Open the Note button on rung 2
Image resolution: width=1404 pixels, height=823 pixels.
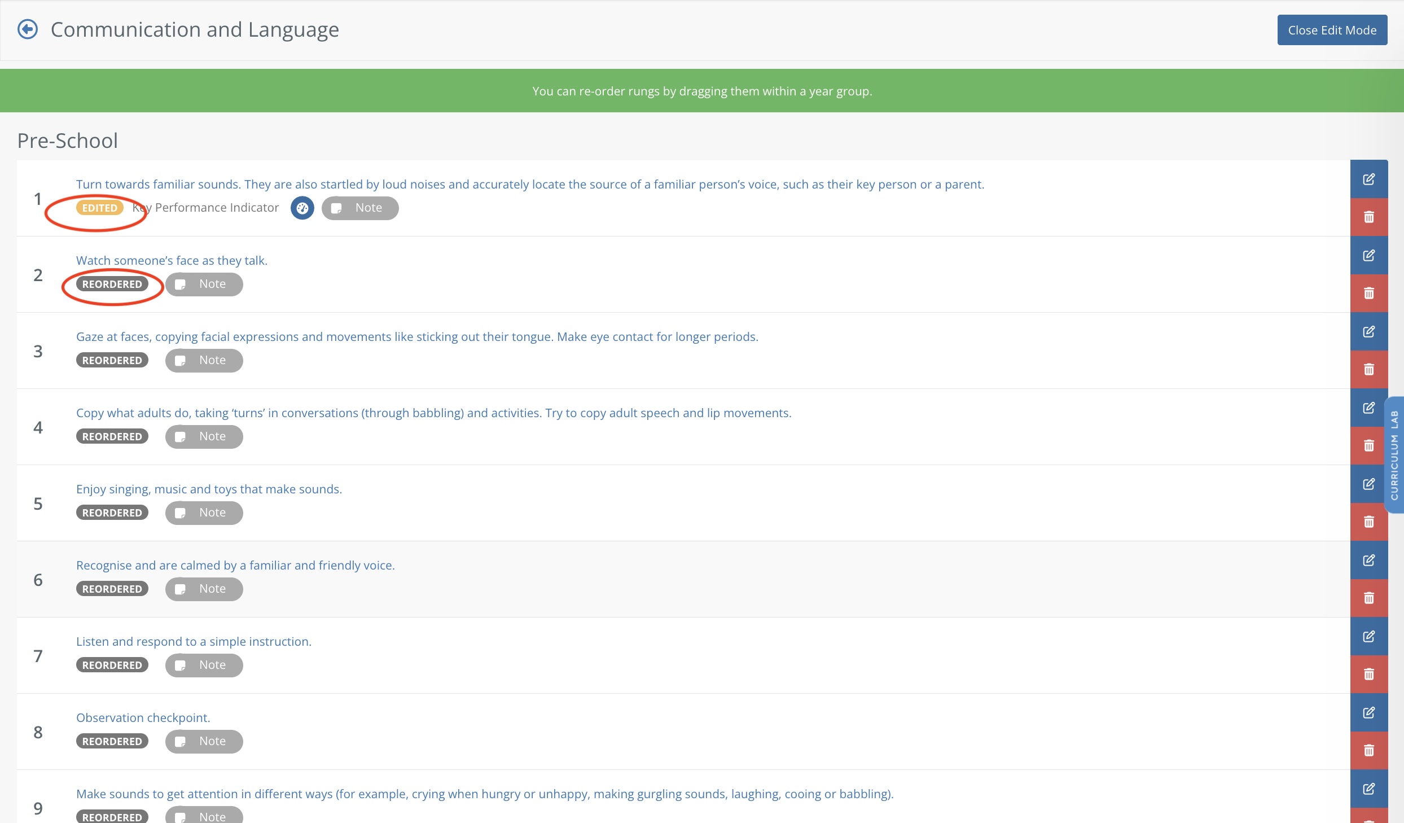point(204,284)
